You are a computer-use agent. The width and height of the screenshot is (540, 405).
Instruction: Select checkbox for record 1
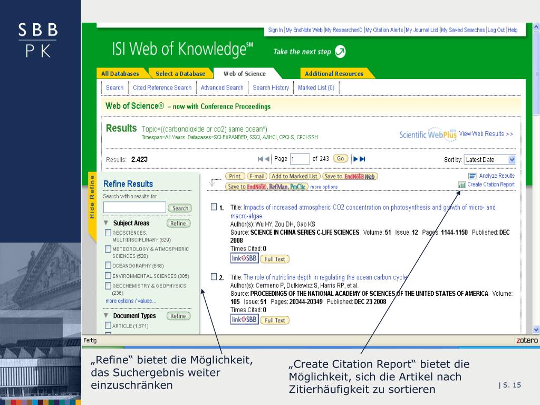point(214,207)
